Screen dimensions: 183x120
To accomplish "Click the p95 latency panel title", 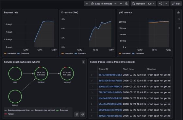I will (125, 12).
